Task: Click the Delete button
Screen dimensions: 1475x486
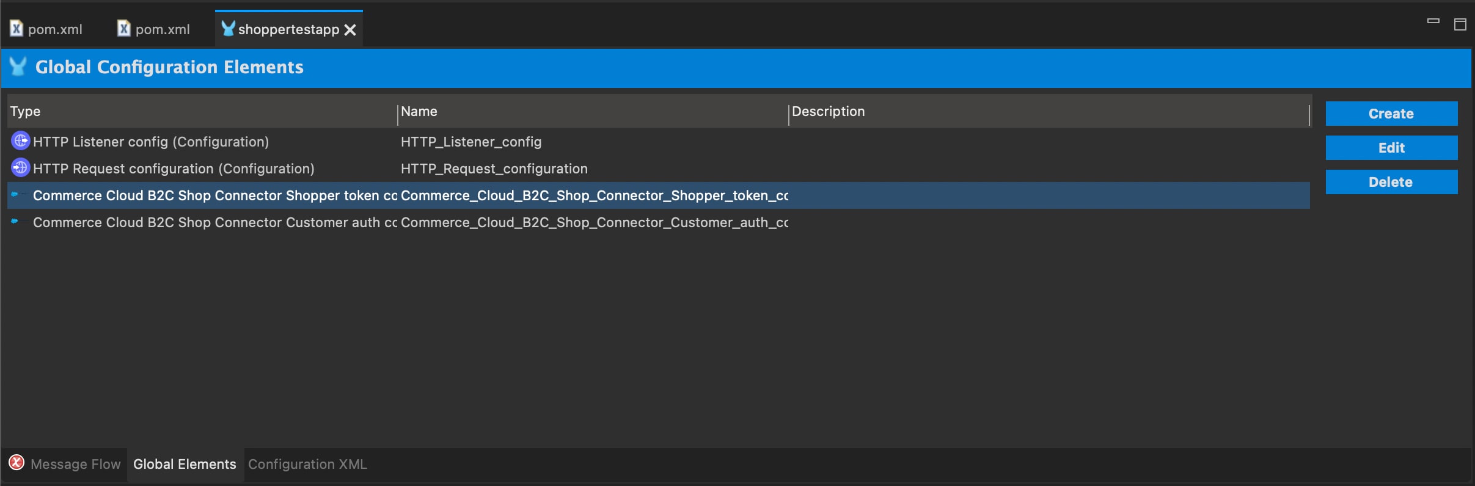Action: click(1391, 182)
